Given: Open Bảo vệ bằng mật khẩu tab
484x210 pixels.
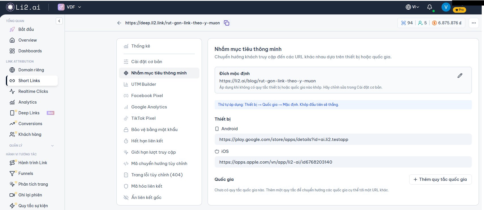Looking at the screenshot, I should 159,130.
